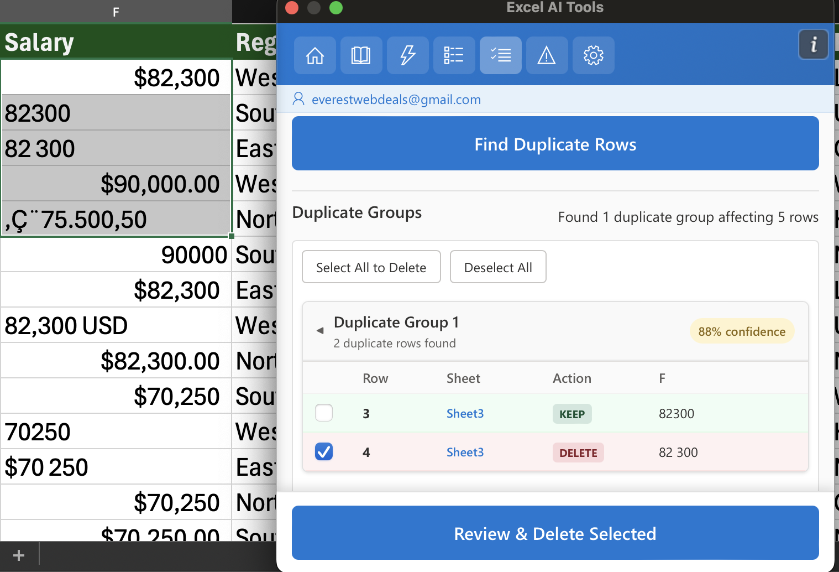Click the everestwebdeals account email
The image size is (839, 572).
(396, 100)
